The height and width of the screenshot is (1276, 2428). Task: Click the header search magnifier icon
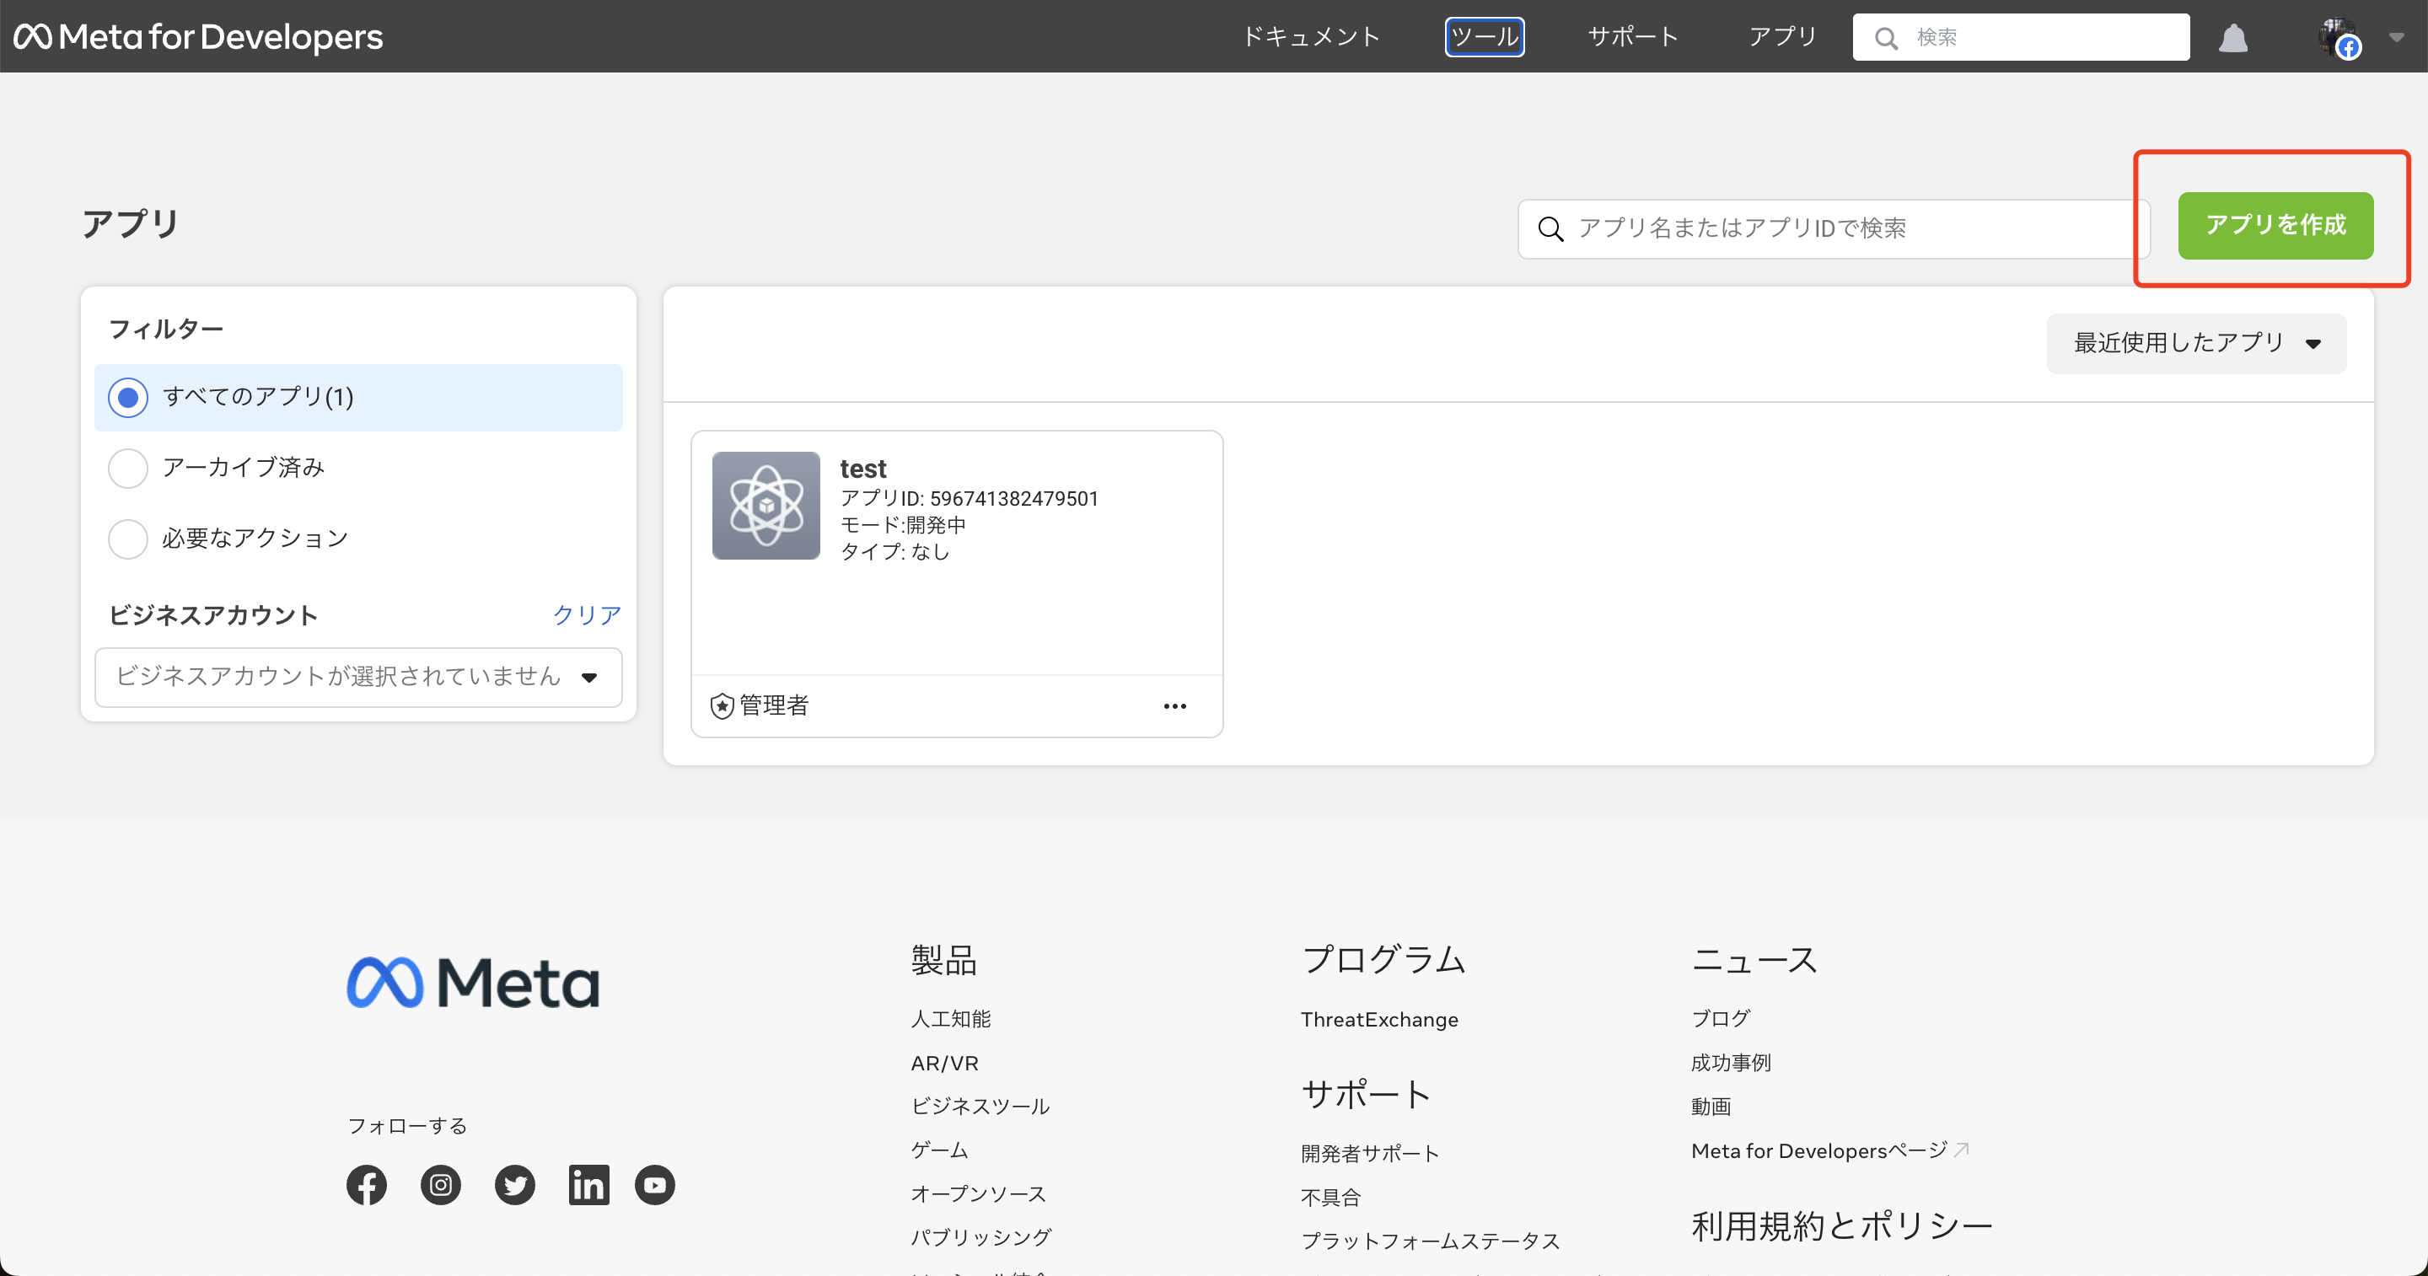pos(1885,38)
